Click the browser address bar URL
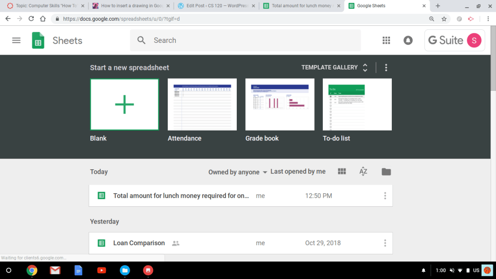 coord(121,19)
